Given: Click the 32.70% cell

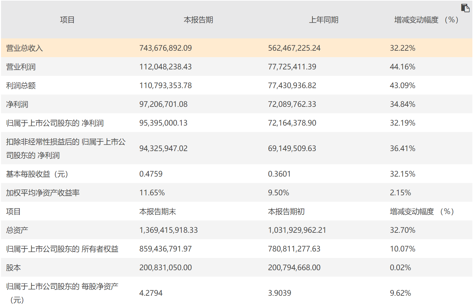Looking at the screenshot, I should click(x=403, y=230).
